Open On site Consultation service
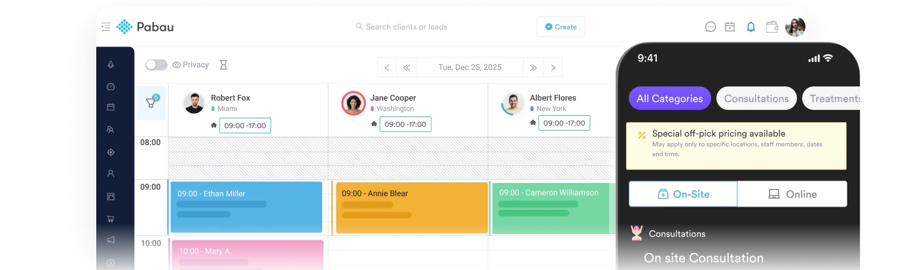The height and width of the screenshot is (270, 907). coord(704,258)
